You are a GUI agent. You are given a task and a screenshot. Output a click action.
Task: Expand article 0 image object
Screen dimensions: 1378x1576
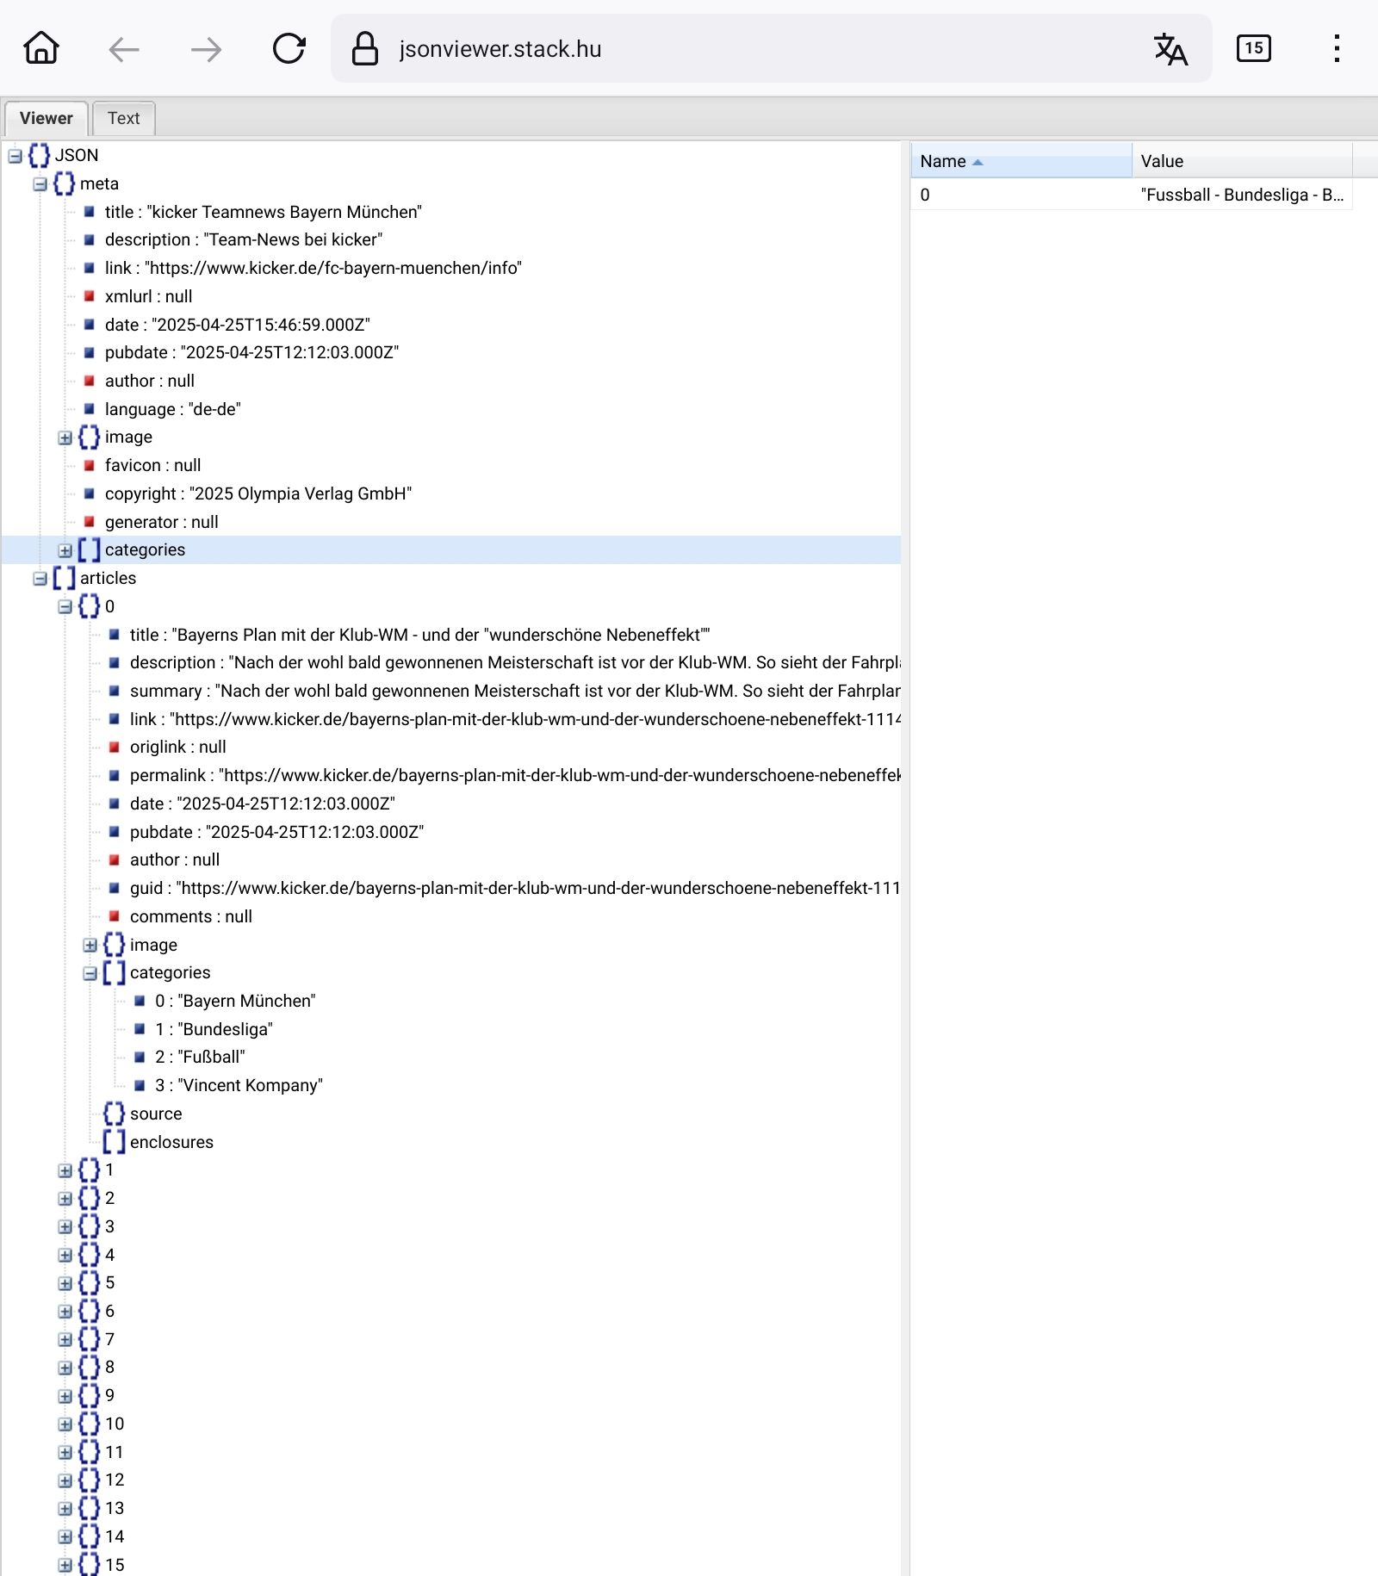click(x=90, y=946)
